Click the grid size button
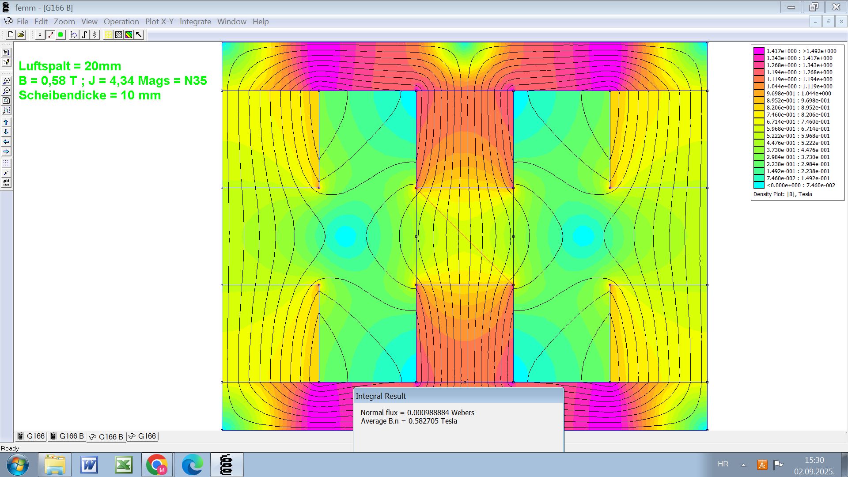 [6, 183]
